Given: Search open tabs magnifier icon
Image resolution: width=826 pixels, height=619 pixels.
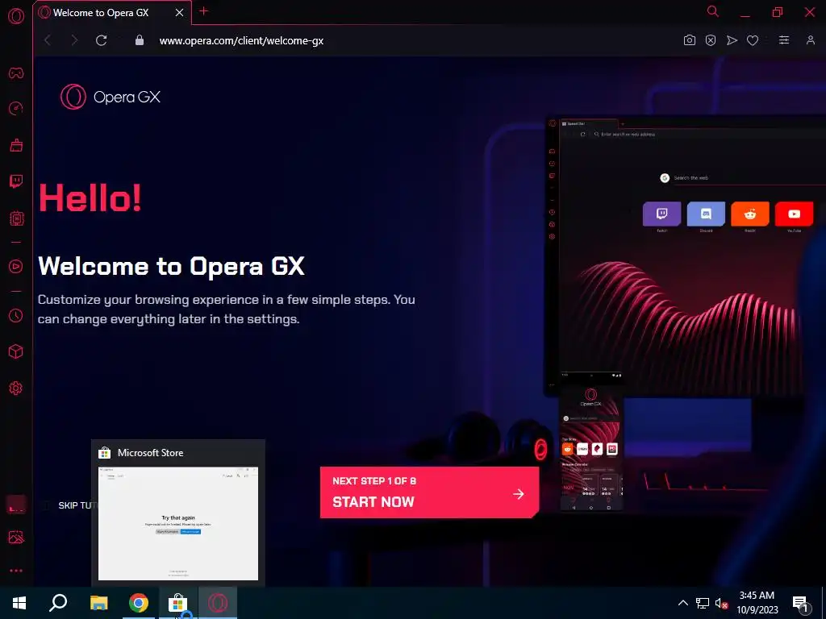Looking at the screenshot, I should pos(713,11).
